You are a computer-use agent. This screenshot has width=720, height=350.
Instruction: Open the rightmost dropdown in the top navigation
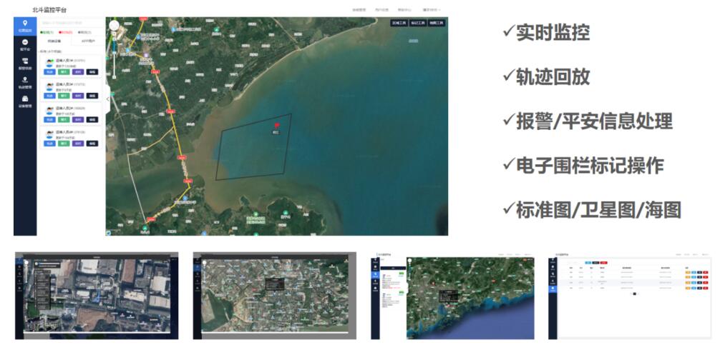coord(432,10)
